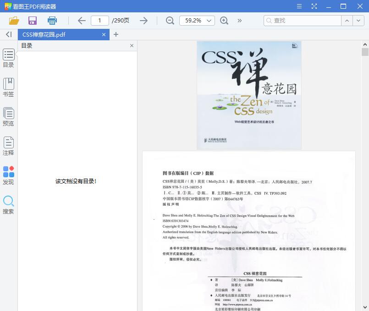Open the hamburger main menu in the title bar
Screen dimensions: 369x311
299,6
